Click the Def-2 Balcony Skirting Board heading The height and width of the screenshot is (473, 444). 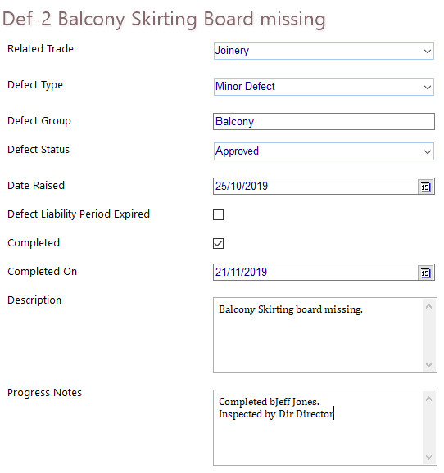[x=164, y=19]
